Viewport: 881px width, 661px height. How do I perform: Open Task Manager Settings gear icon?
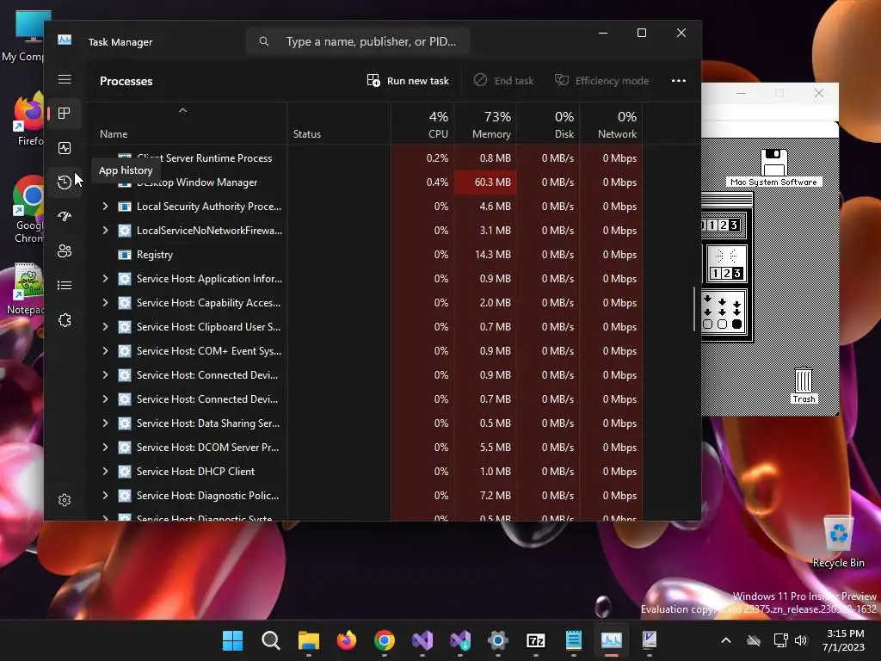65,500
